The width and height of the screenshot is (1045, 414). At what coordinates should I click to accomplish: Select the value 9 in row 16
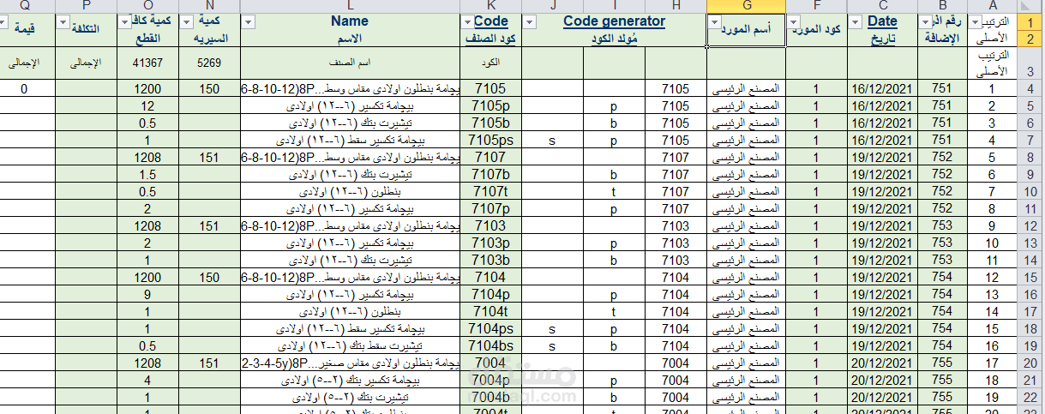tap(148, 294)
